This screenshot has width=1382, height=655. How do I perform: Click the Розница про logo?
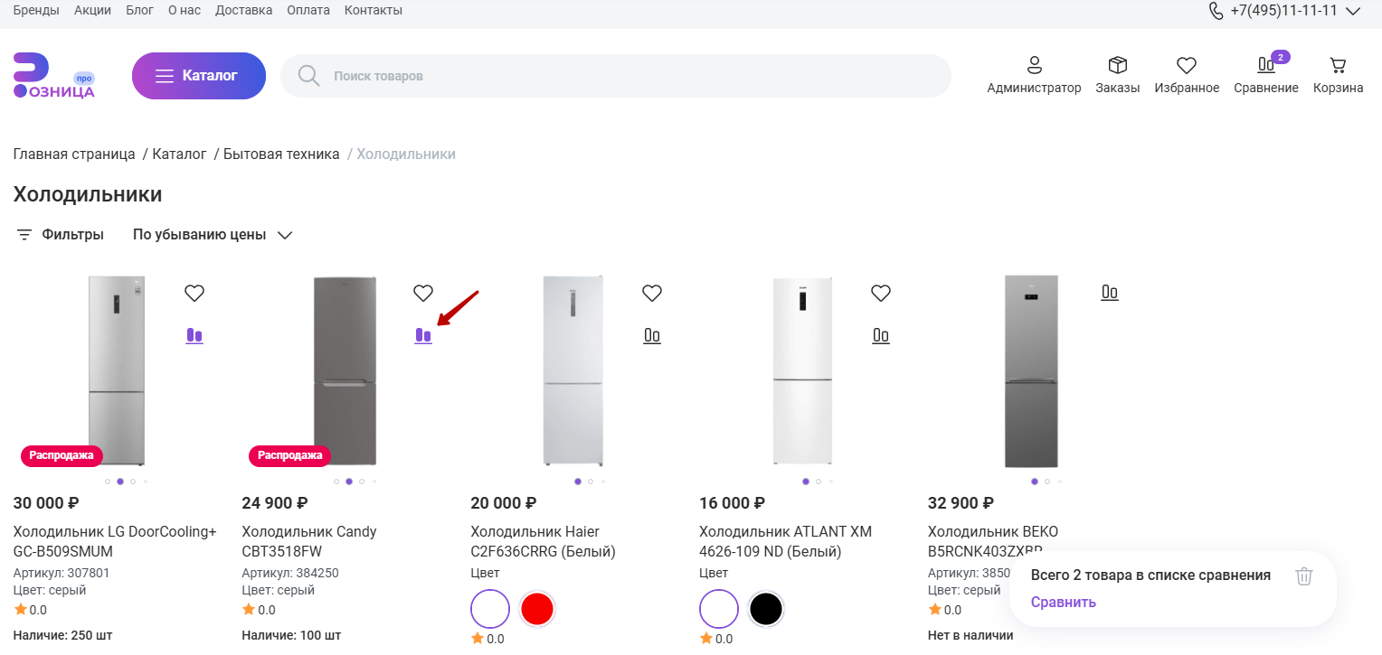point(54,76)
